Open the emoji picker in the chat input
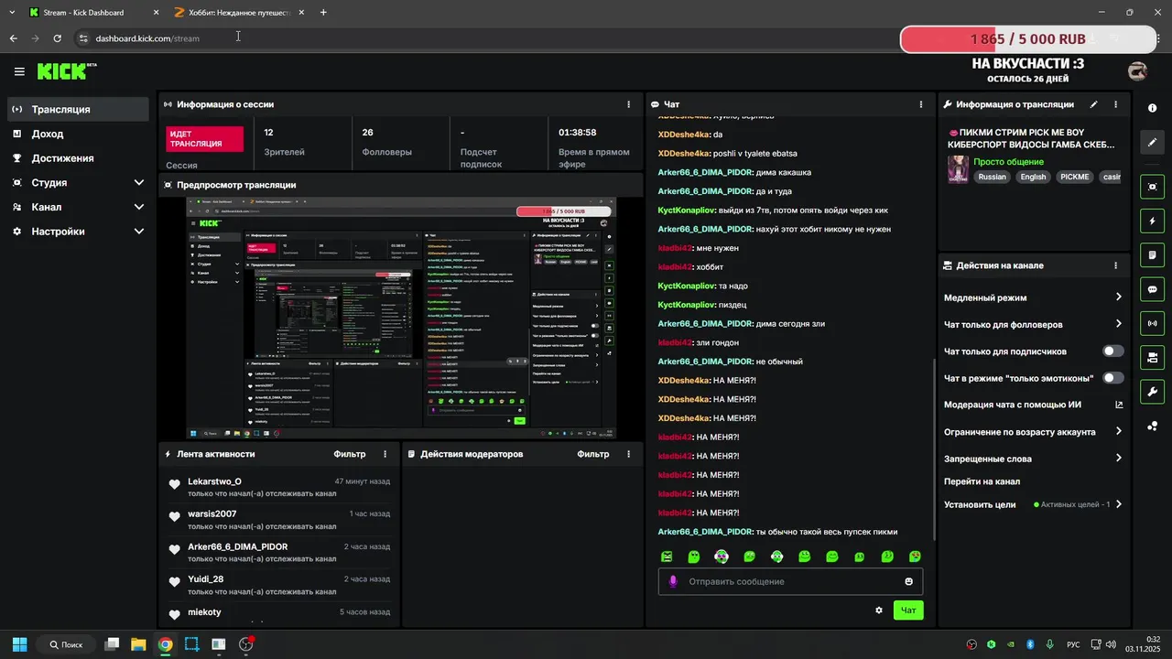The height and width of the screenshot is (659, 1172). click(909, 581)
